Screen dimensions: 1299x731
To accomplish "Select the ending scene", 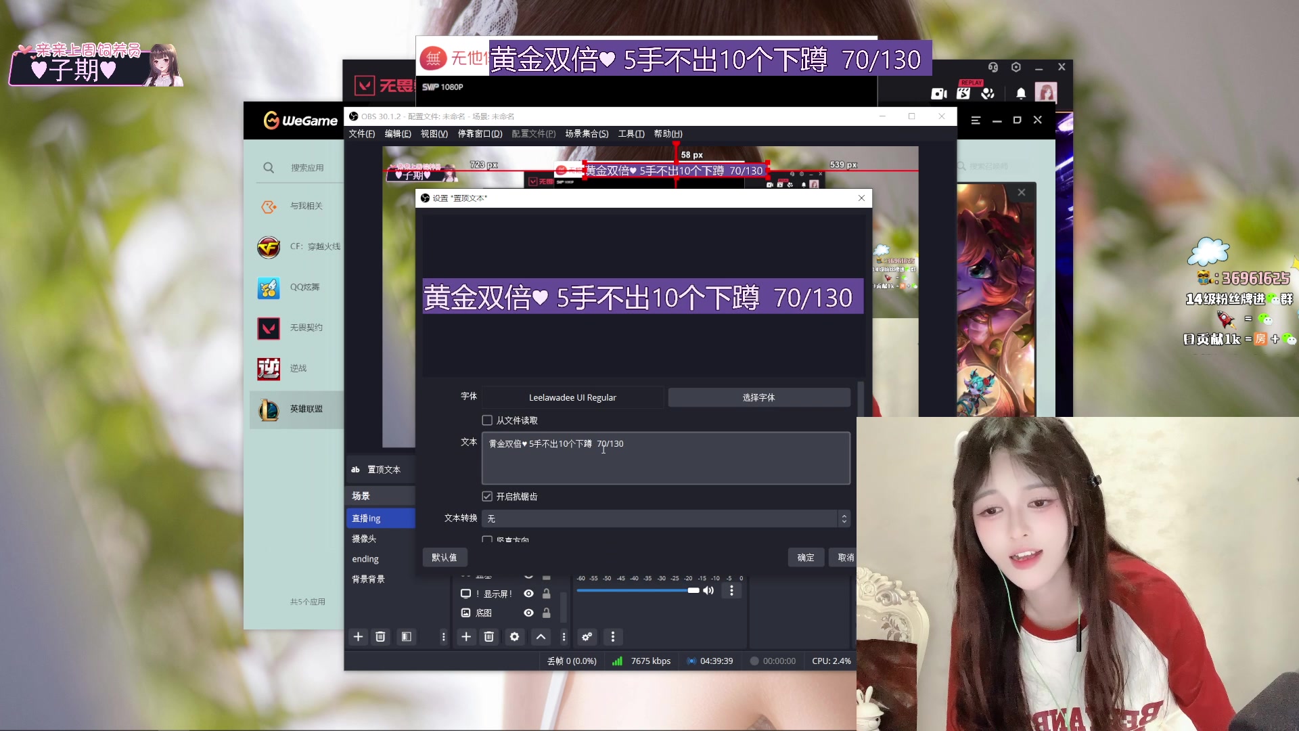I will coord(380,559).
